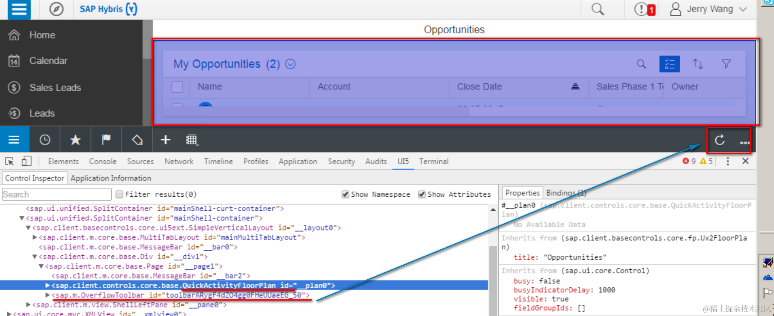This screenshot has height=316, width=774.
Task: Click the DevTools warning count badge
Action: coord(706,161)
